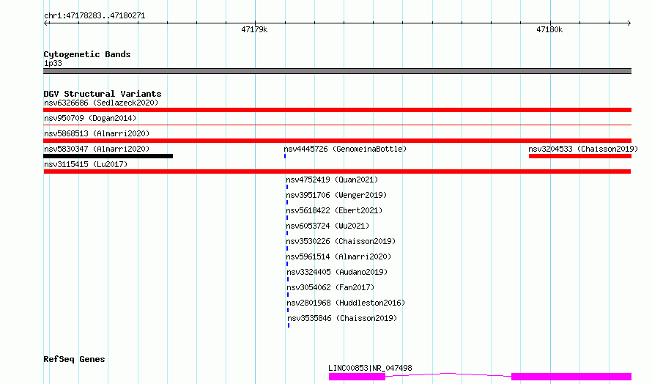Click the 47179k ruler position label
This screenshot has width=652, height=384.
[254, 29]
